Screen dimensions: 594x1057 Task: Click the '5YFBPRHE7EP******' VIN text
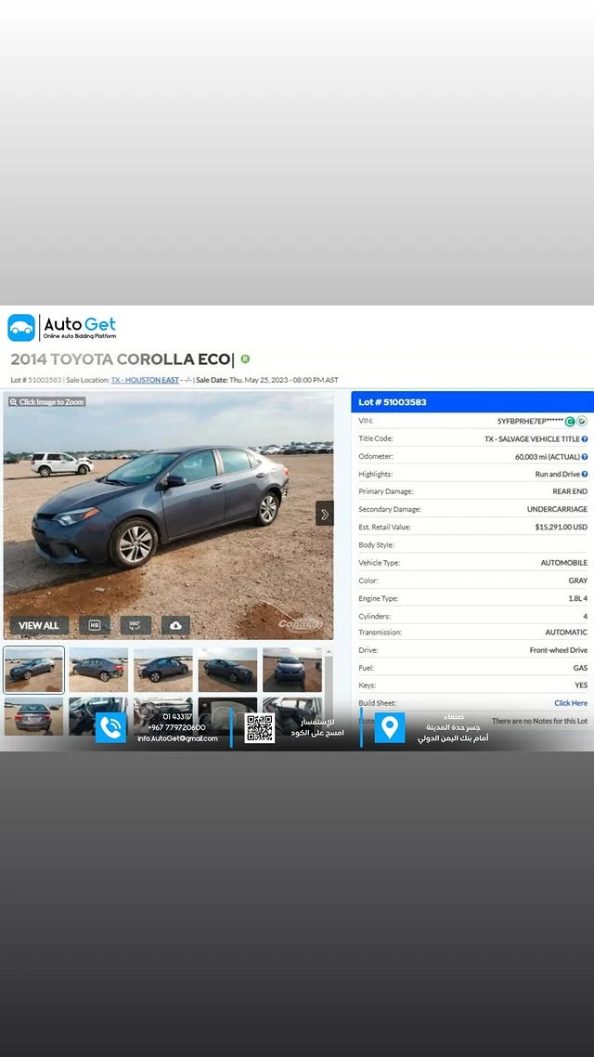(530, 422)
